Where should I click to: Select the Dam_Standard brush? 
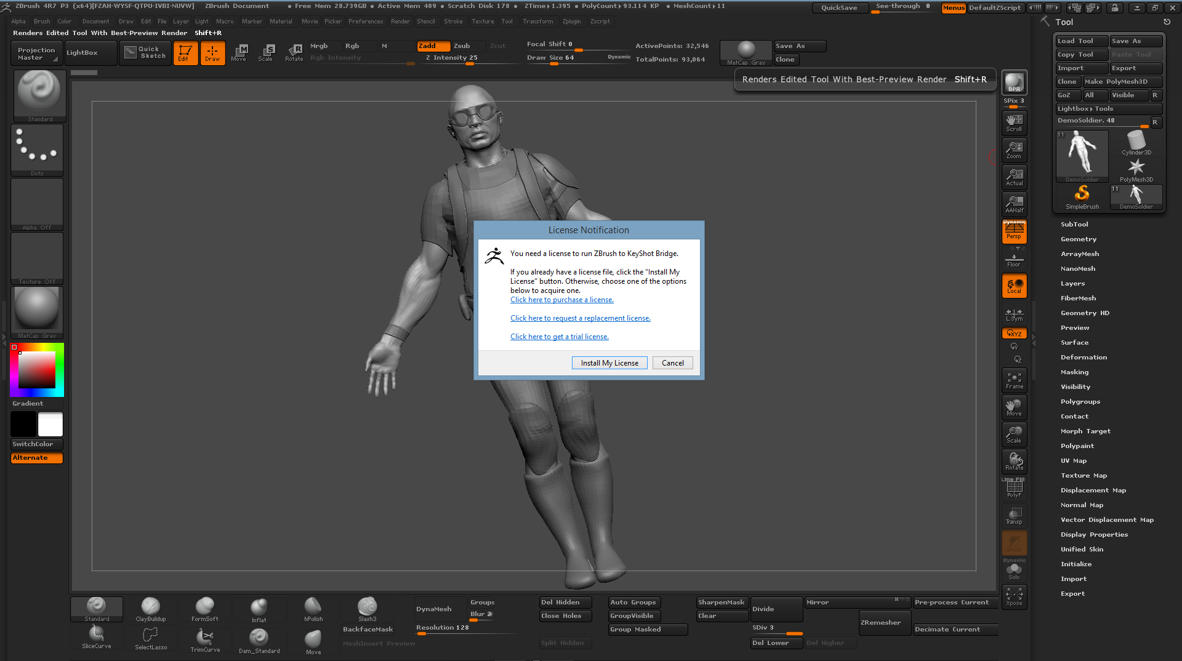(x=259, y=640)
